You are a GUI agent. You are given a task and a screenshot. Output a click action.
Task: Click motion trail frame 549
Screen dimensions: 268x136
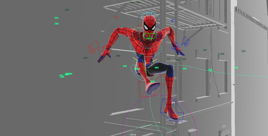coord(222,54)
